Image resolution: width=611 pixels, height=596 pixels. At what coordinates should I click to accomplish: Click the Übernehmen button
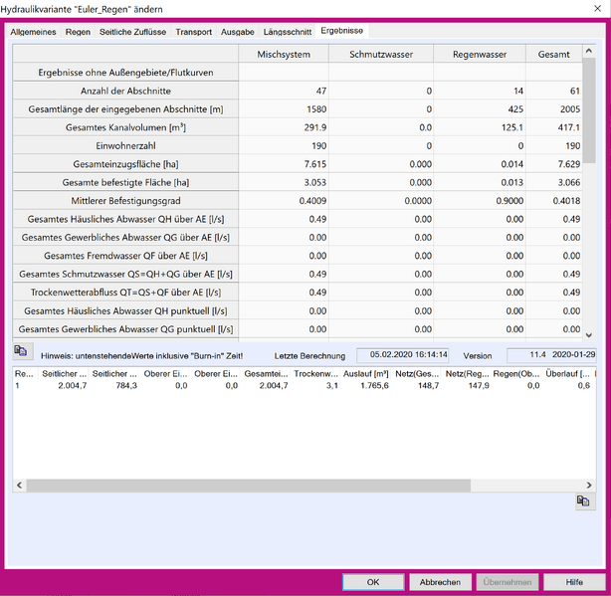click(x=507, y=582)
